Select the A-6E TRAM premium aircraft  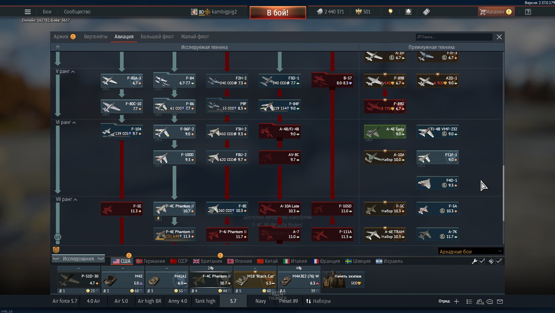(x=385, y=234)
